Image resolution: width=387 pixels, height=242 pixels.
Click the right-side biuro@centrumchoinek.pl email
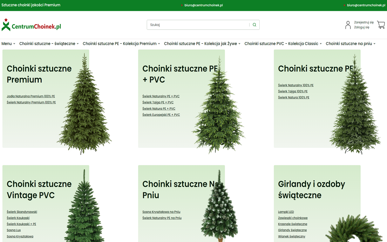click(x=366, y=5)
